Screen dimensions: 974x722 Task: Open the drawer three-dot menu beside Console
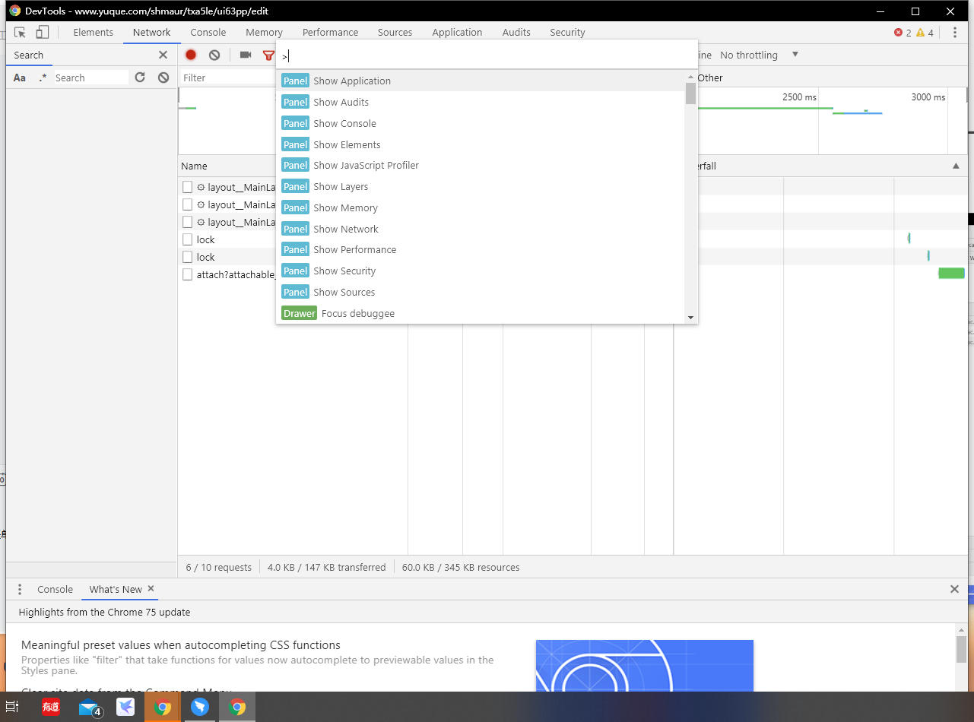click(20, 589)
